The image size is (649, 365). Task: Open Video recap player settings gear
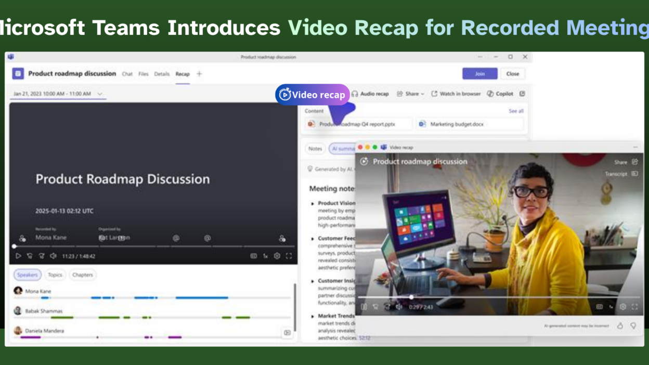(623, 307)
